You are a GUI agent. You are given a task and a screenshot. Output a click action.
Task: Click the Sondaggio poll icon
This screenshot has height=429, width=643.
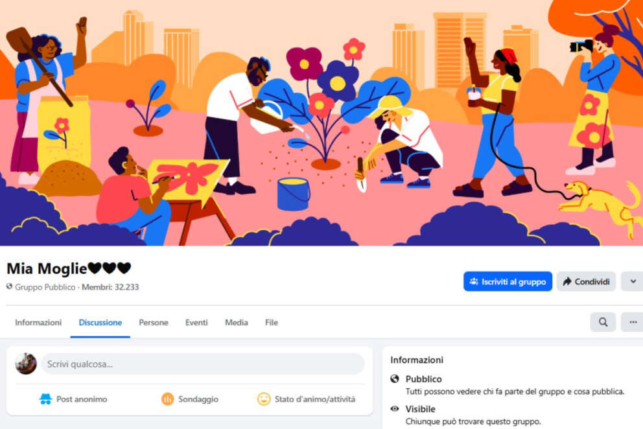click(x=167, y=399)
